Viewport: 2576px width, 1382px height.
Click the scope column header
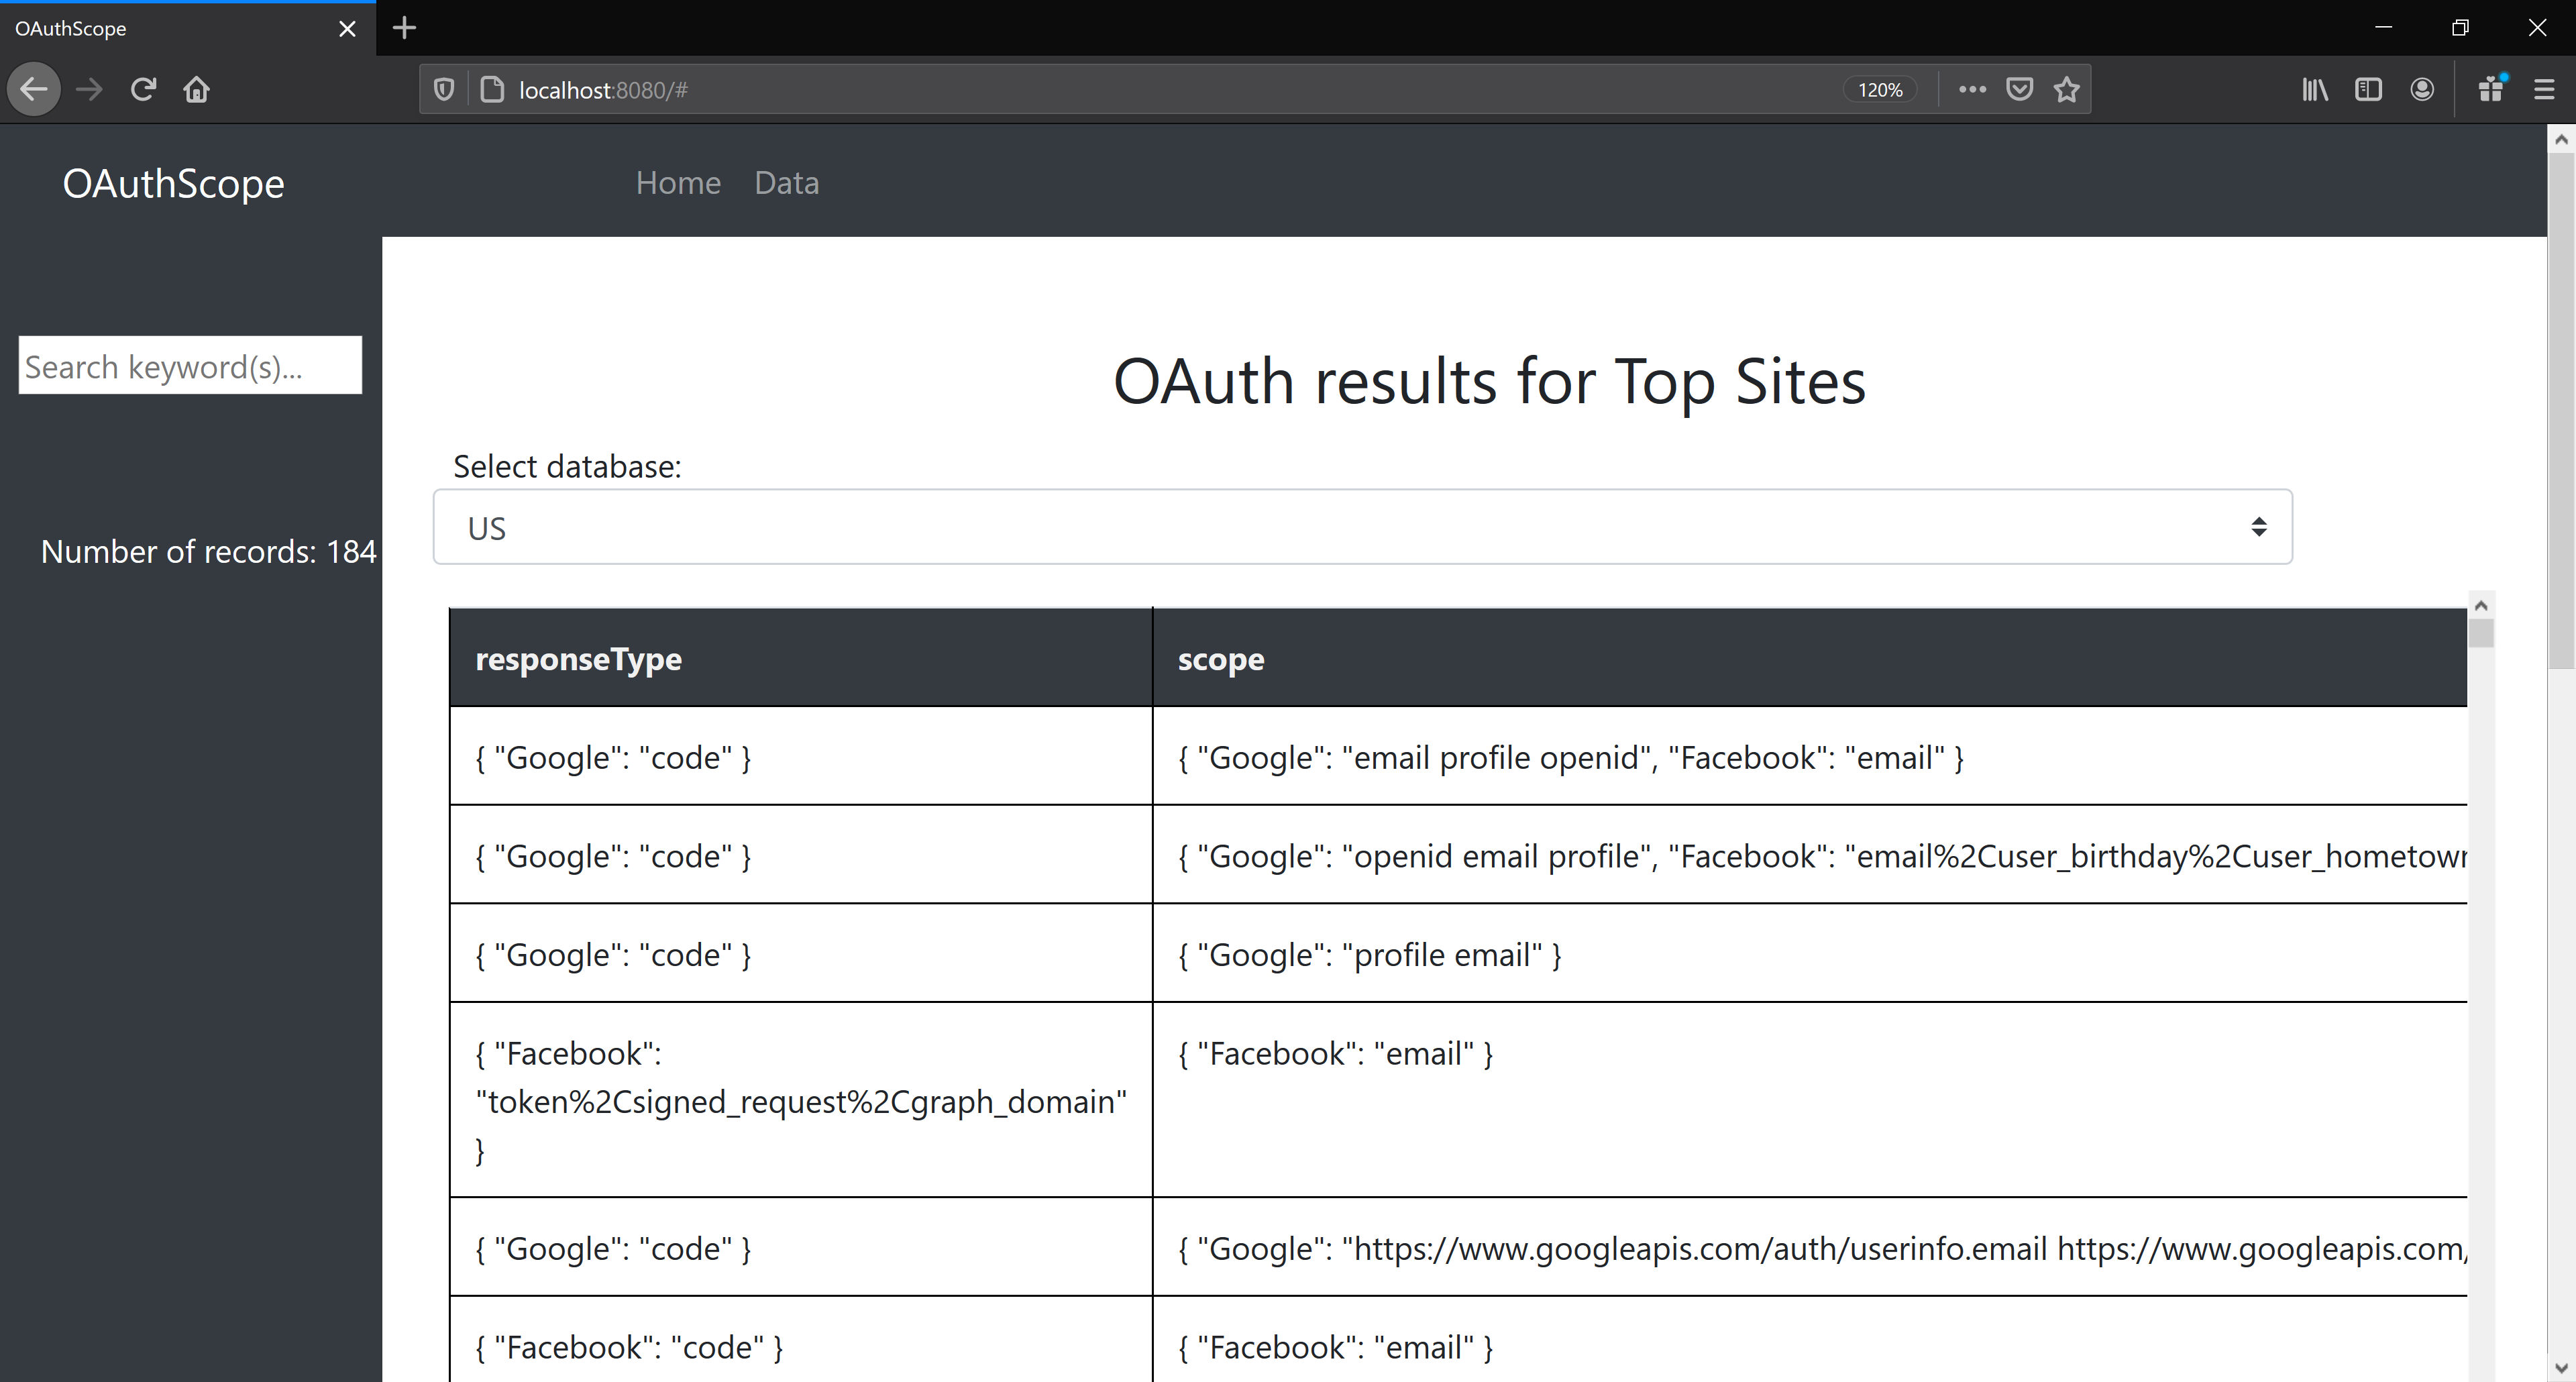[1810, 658]
